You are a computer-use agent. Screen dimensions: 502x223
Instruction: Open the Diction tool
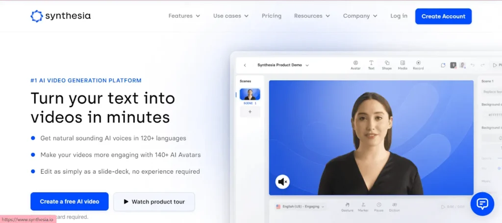(395, 207)
